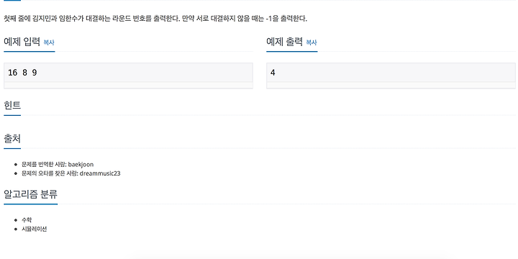Click the 문제를 번역한 사람 label
This screenshot has width=518, height=259.
tap(45, 164)
